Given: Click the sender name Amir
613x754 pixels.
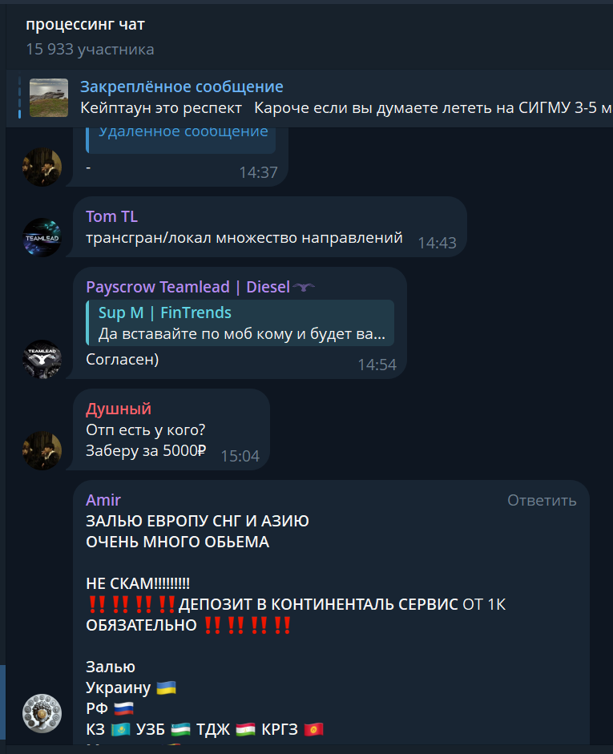Looking at the screenshot, I should (x=103, y=500).
